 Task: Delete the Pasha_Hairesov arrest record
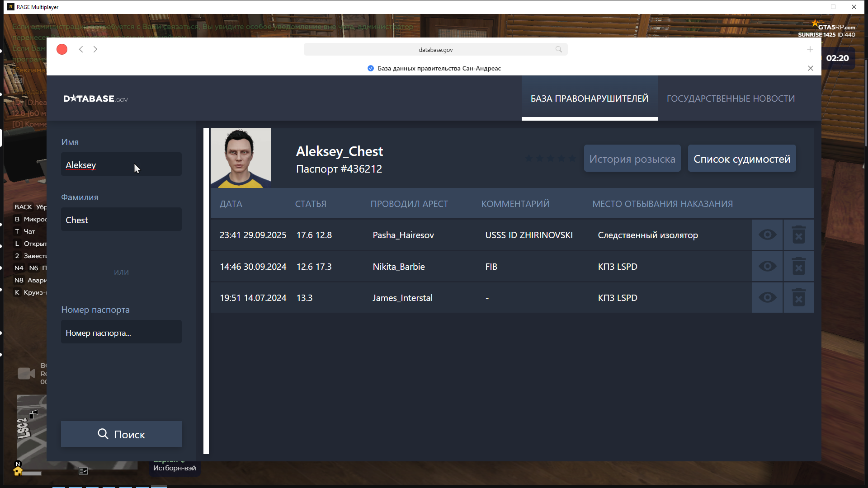(799, 235)
